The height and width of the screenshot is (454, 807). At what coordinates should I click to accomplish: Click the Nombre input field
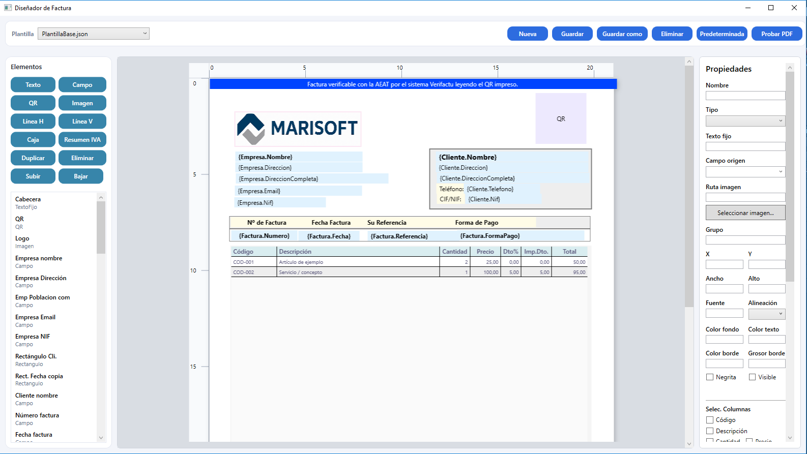pyautogui.click(x=745, y=96)
